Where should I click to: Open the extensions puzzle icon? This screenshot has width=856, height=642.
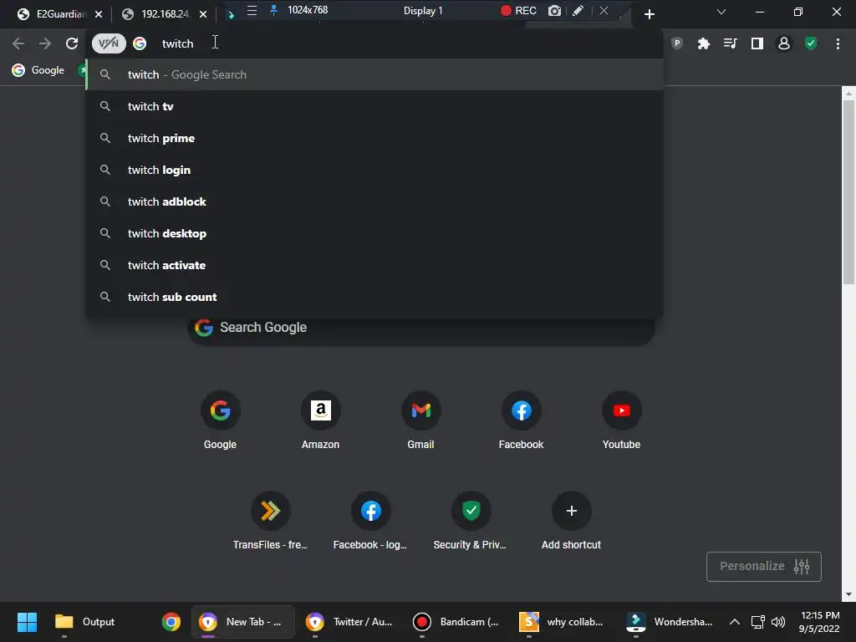coord(704,43)
